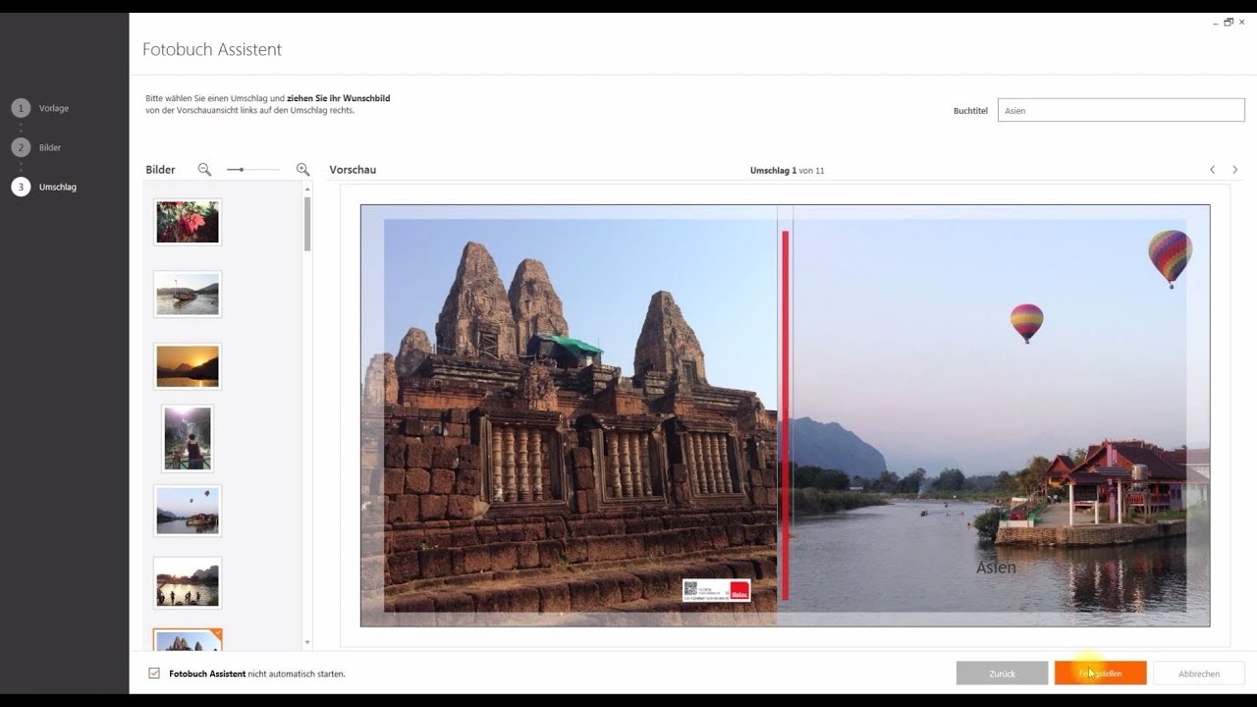This screenshot has height=707, width=1257.
Task: Close the Fotobuch Assistent window
Action: 1242,22
